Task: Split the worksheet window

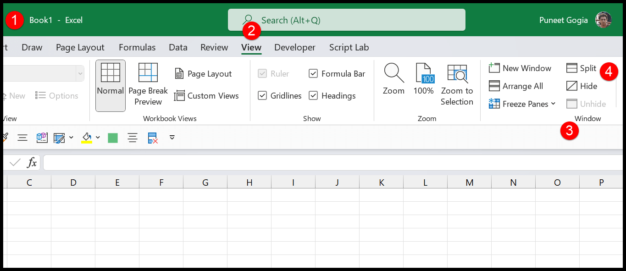Action: pyautogui.click(x=581, y=67)
